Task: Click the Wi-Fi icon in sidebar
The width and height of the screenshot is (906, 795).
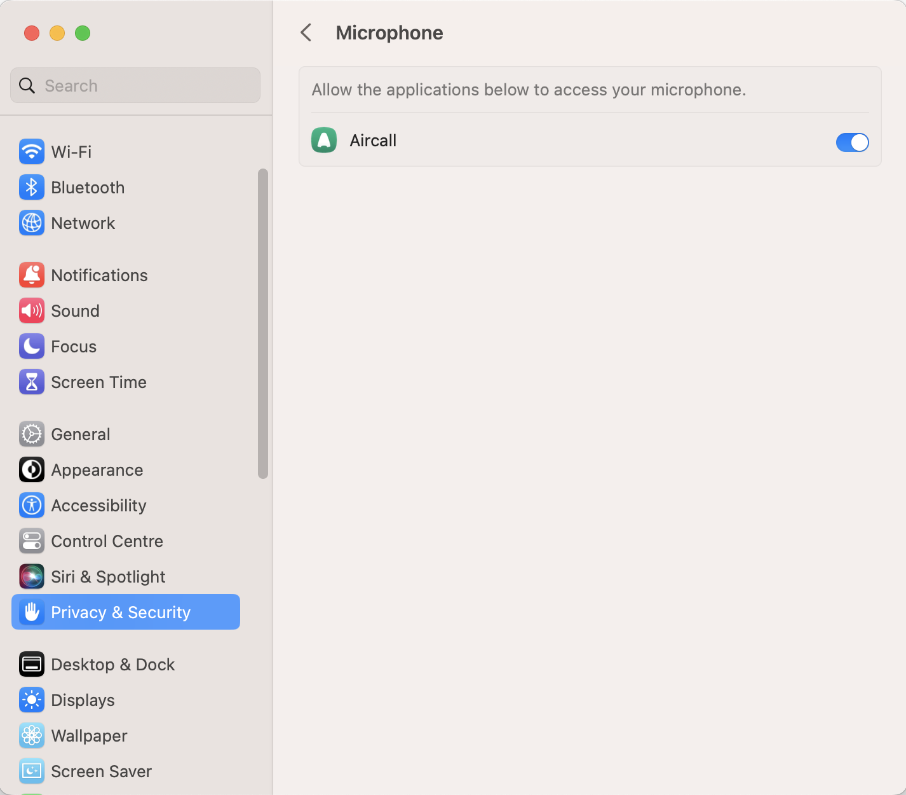Action: pos(32,151)
